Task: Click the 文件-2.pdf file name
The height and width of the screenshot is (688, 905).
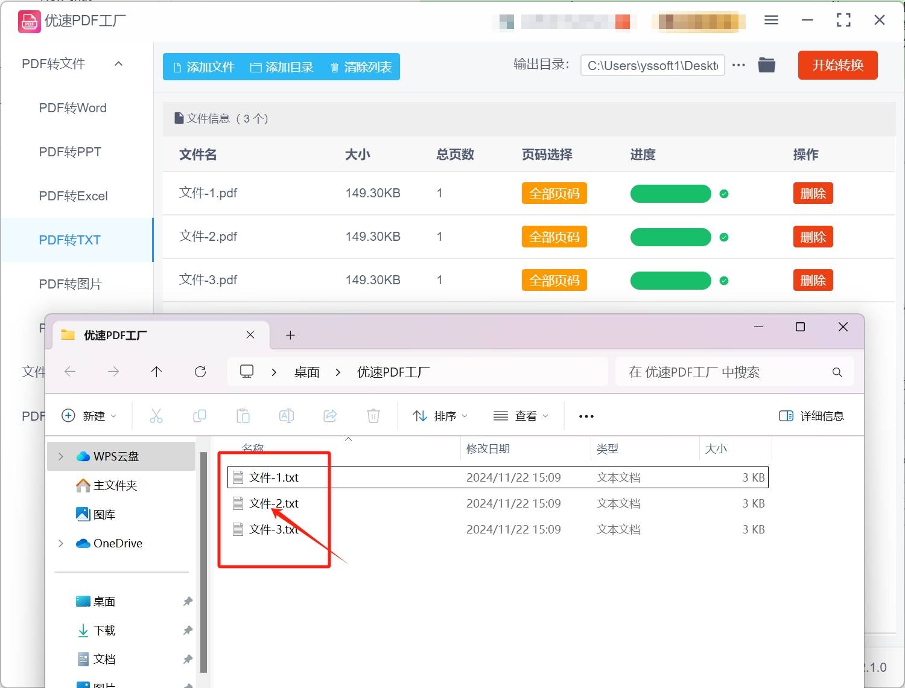Action: pos(208,237)
